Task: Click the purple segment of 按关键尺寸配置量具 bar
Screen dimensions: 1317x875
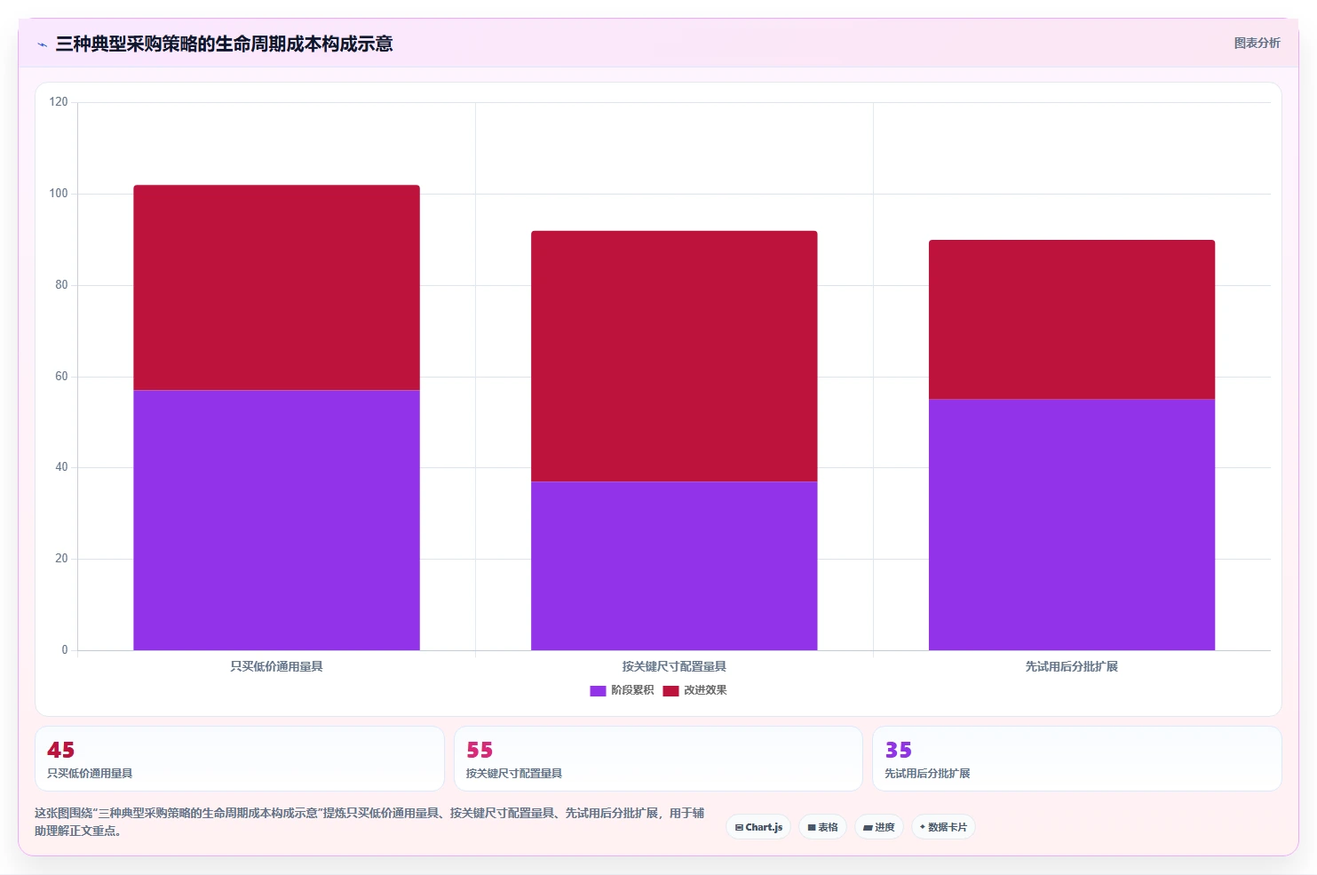Action: coord(674,566)
